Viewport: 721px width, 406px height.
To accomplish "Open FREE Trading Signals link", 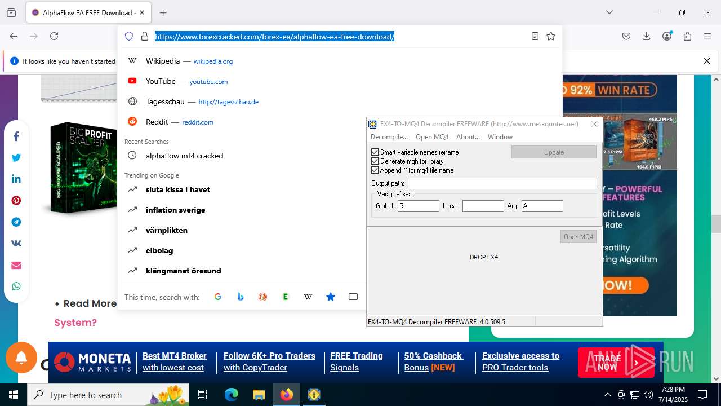I will pyautogui.click(x=357, y=361).
